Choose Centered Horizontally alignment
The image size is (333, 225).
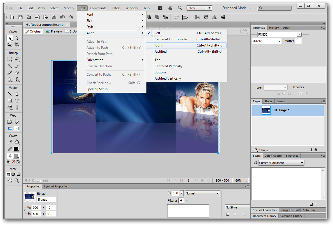[186, 39]
